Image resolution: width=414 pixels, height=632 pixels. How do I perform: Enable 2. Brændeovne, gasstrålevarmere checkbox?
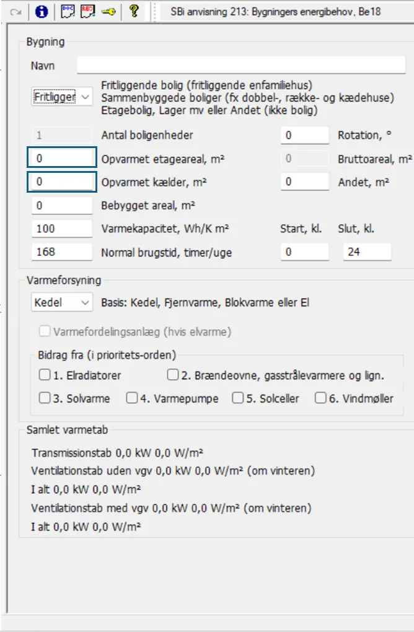pyautogui.click(x=173, y=375)
